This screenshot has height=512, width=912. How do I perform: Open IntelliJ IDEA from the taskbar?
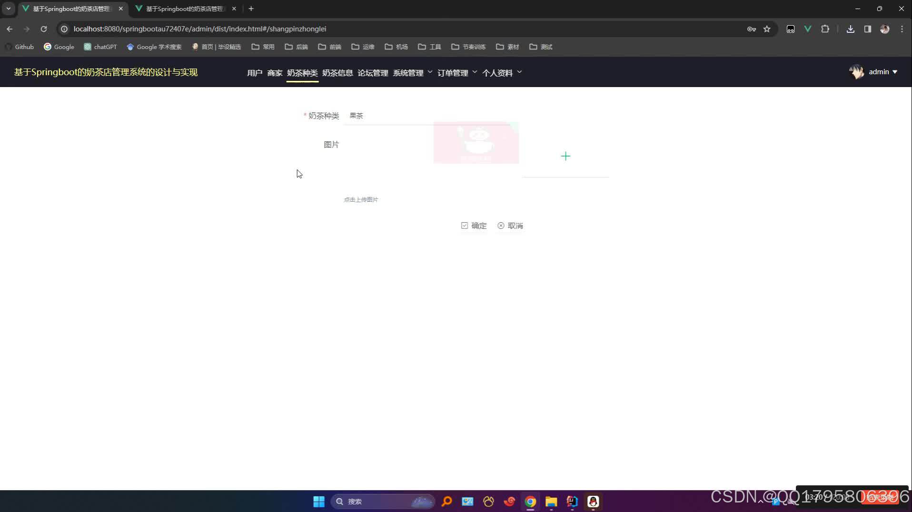pos(572,501)
